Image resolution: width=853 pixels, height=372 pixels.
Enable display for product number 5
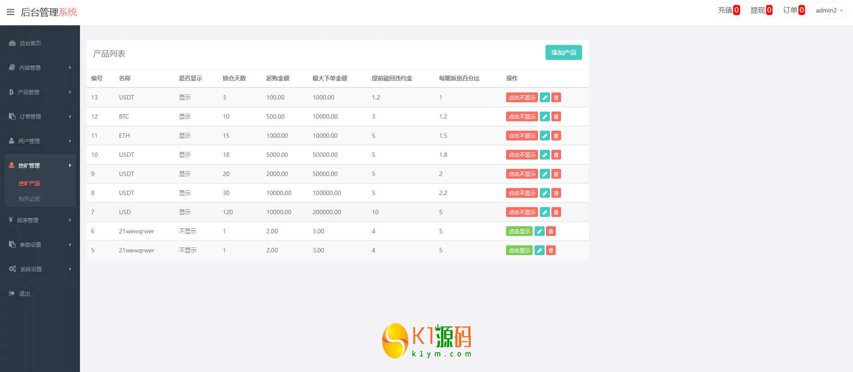tap(519, 250)
